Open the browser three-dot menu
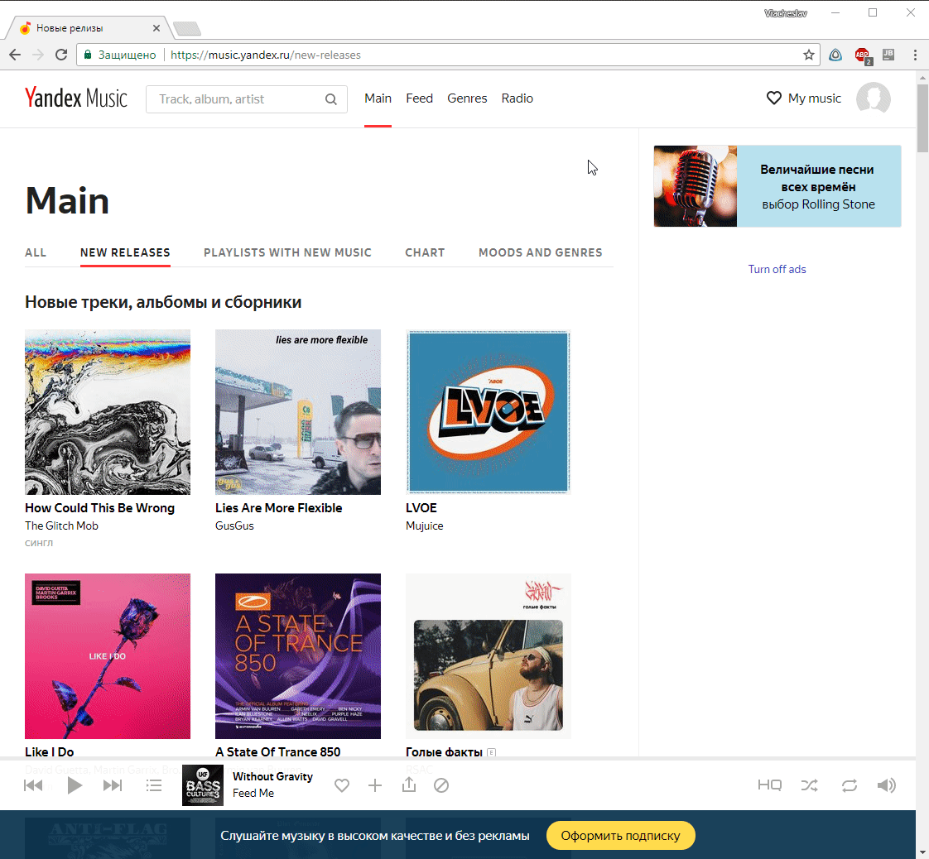The height and width of the screenshot is (859, 929). pyautogui.click(x=916, y=55)
